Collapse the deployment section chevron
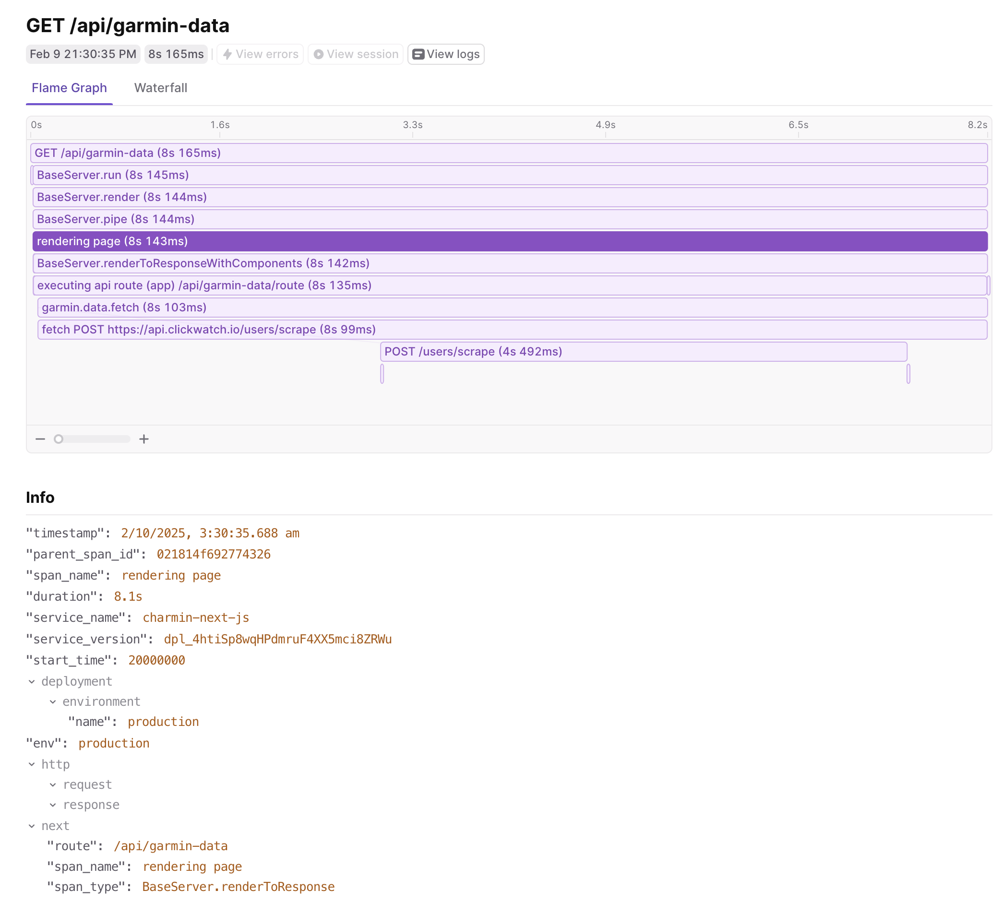Screen dimensions: 1003x902 click(x=32, y=681)
